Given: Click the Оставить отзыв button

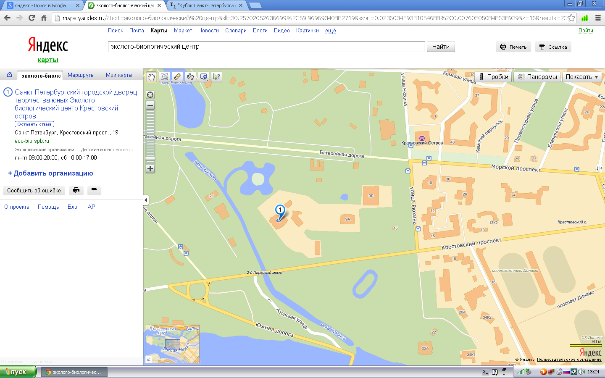Looking at the screenshot, I should click(34, 124).
